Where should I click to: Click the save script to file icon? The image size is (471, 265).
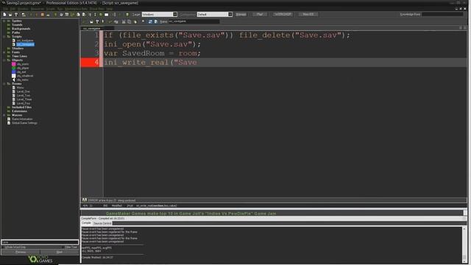pyautogui.click(x=97, y=21)
